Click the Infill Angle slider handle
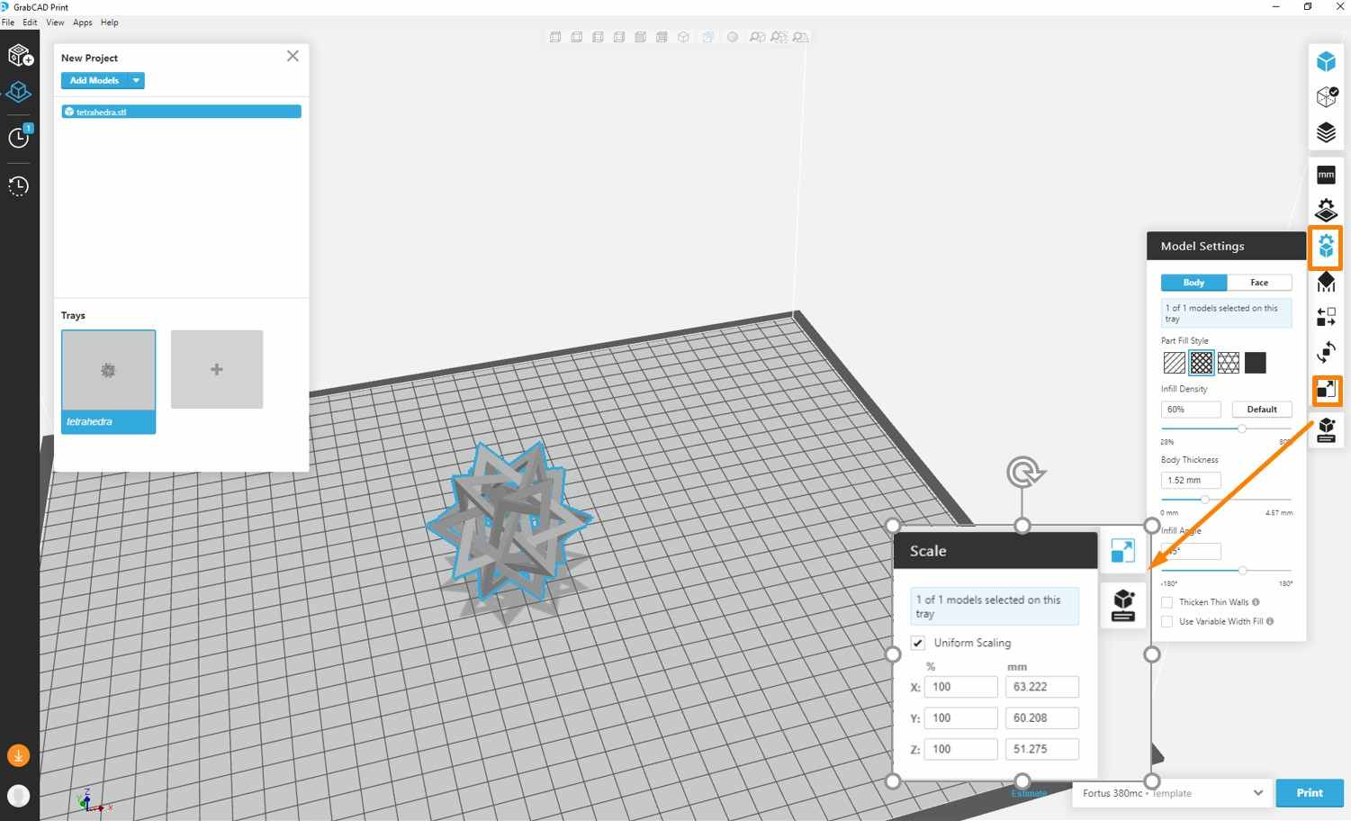Image resolution: width=1351 pixels, height=821 pixels. pyautogui.click(x=1243, y=571)
